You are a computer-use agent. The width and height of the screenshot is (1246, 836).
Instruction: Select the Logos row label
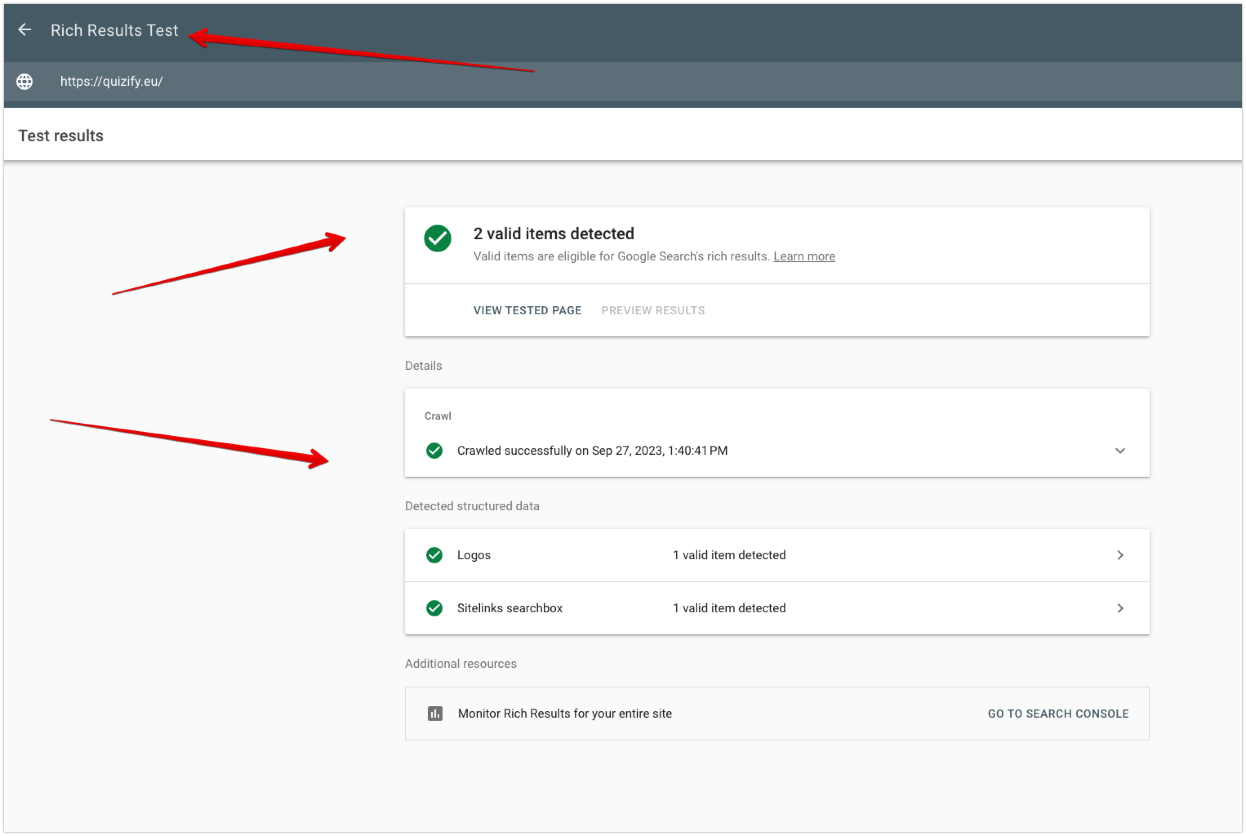474,556
